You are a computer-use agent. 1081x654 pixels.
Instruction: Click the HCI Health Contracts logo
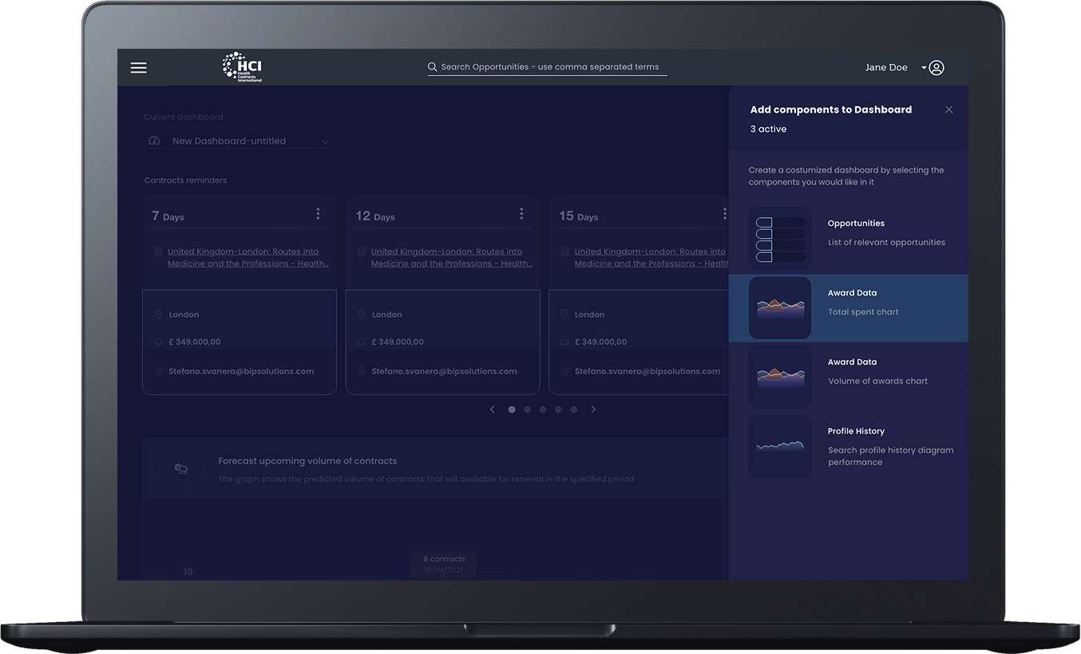(x=240, y=66)
